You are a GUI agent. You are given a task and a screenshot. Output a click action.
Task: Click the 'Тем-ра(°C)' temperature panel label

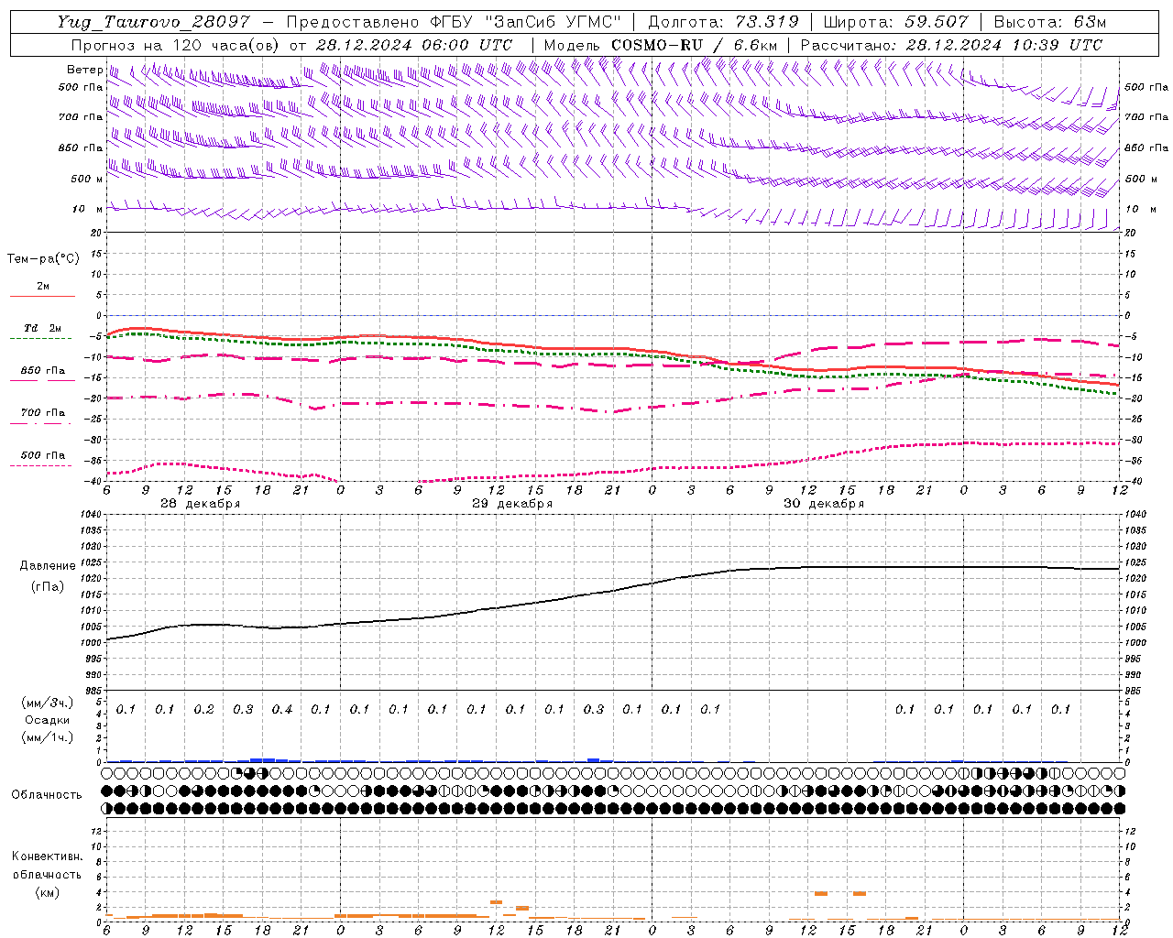(x=43, y=258)
